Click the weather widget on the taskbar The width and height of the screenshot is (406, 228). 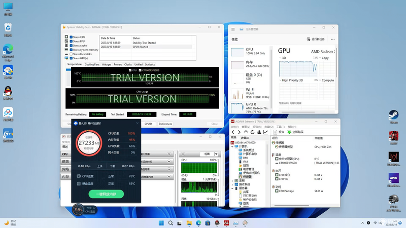[10, 223]
